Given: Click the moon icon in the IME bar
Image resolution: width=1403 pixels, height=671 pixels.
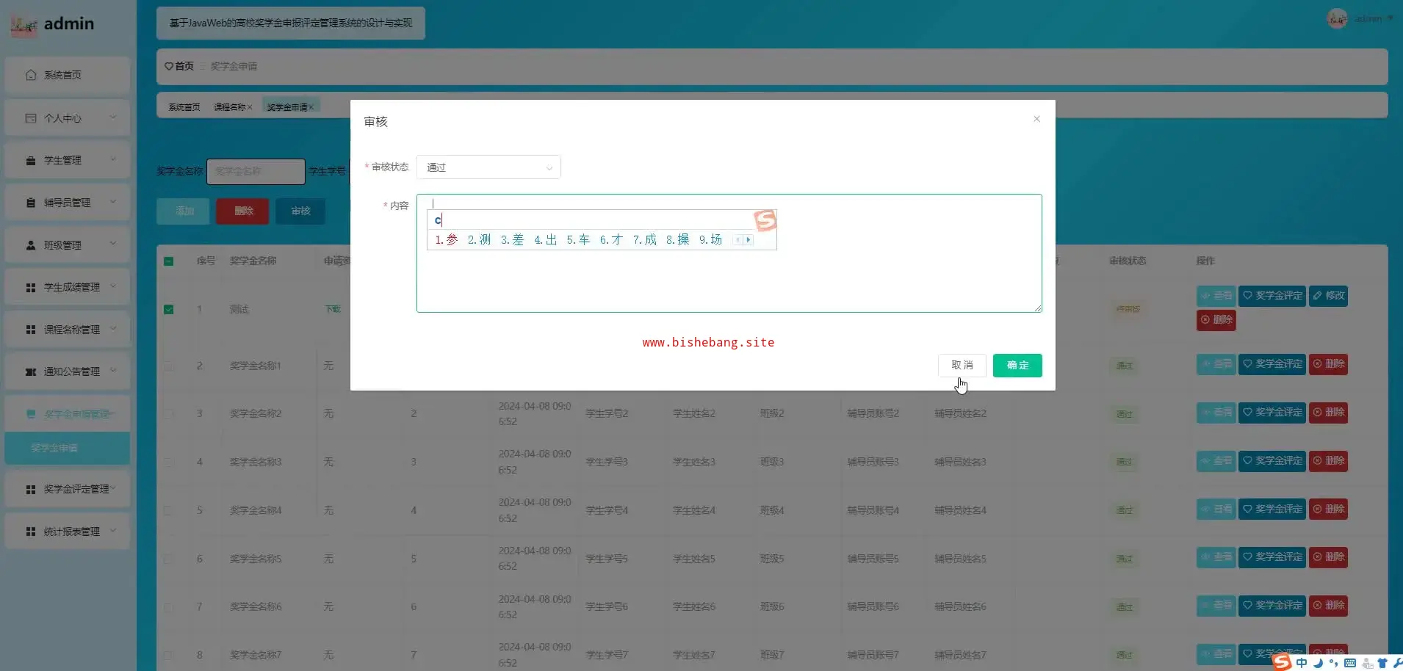Looking at the screenshot, I should [x=1318, y=663].
